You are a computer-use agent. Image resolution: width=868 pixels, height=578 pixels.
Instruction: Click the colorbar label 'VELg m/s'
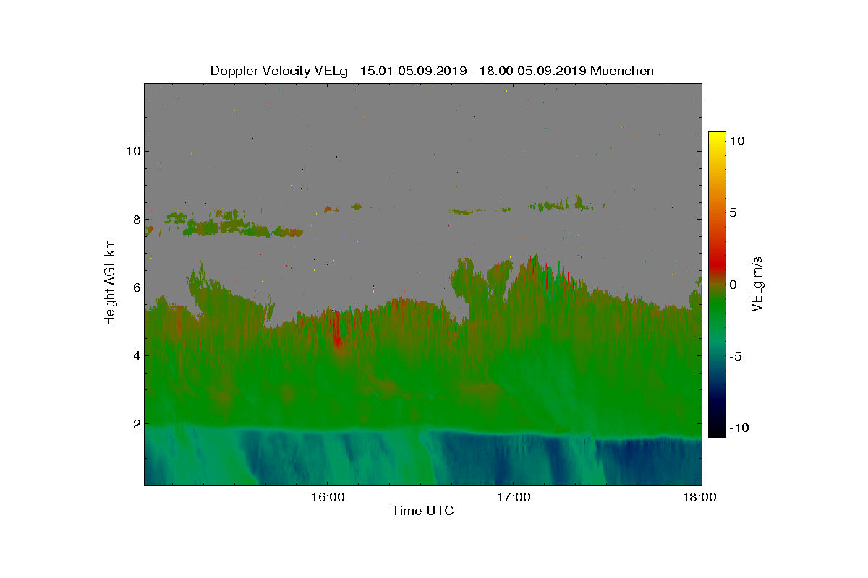coord(757,284)
